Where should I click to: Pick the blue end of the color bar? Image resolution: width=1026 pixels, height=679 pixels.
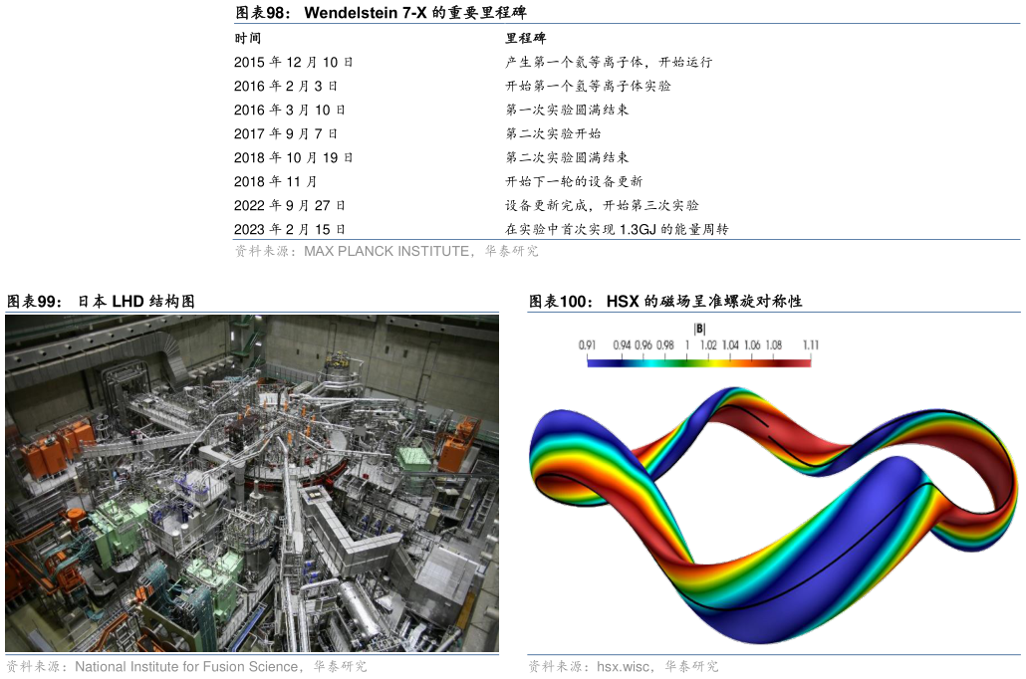595,362
